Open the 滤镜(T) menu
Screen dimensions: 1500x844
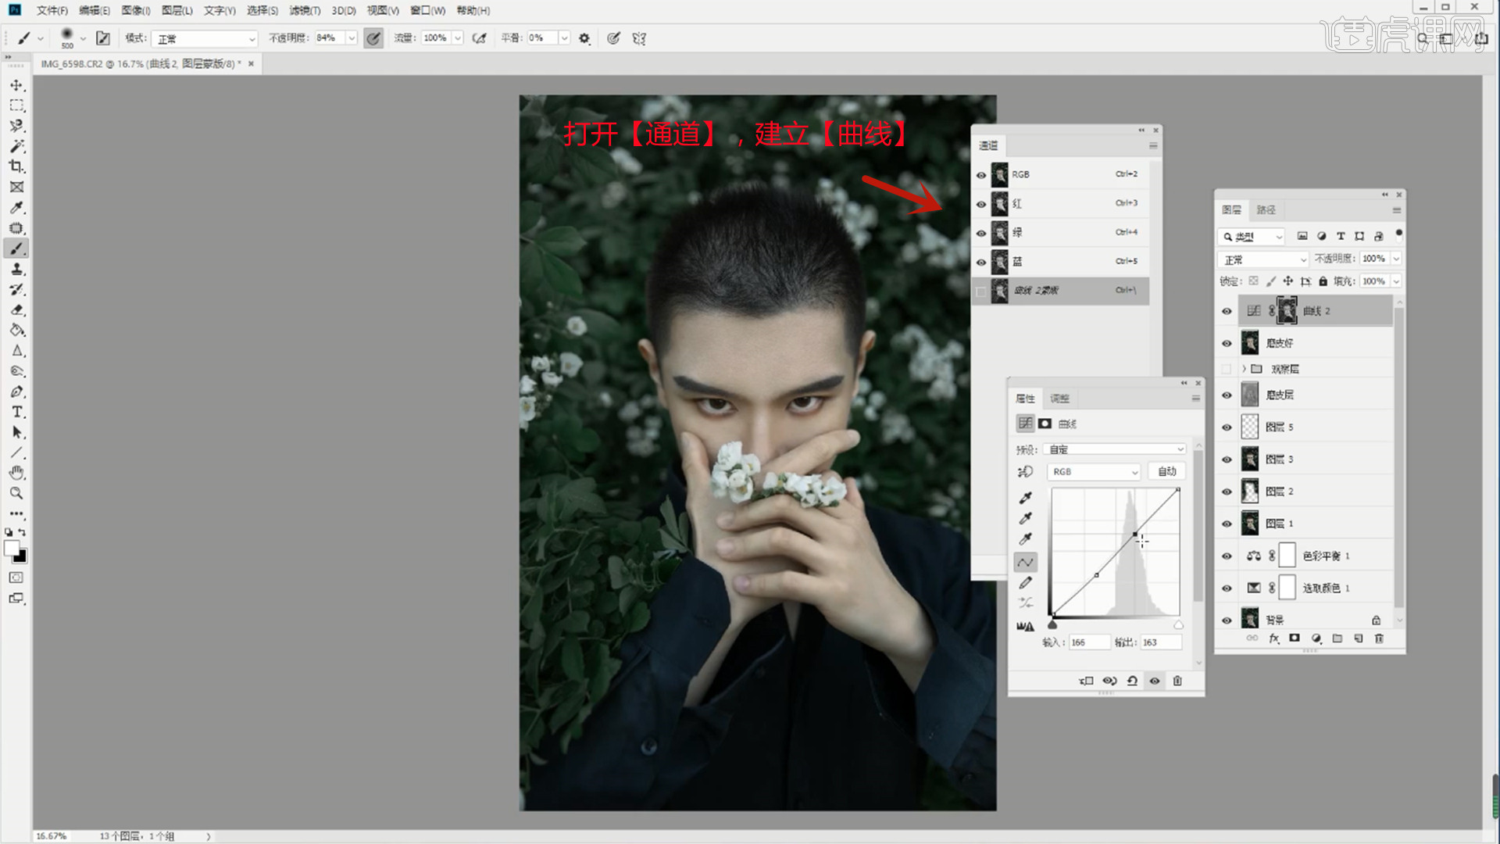pos(305,10)
